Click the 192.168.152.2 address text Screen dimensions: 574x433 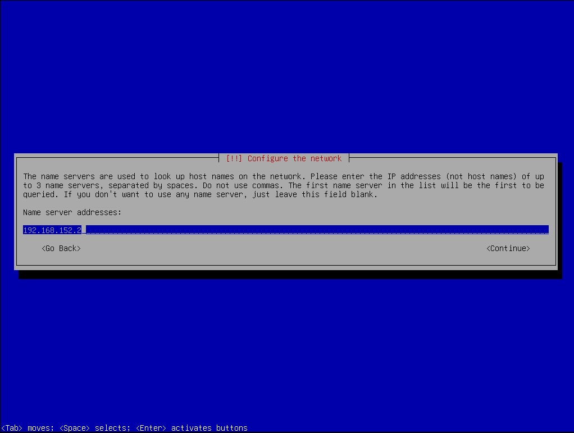pos(52,230)
